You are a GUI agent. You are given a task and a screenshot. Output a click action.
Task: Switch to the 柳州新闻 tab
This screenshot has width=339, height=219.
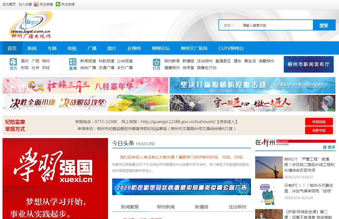tap(166, 207)
